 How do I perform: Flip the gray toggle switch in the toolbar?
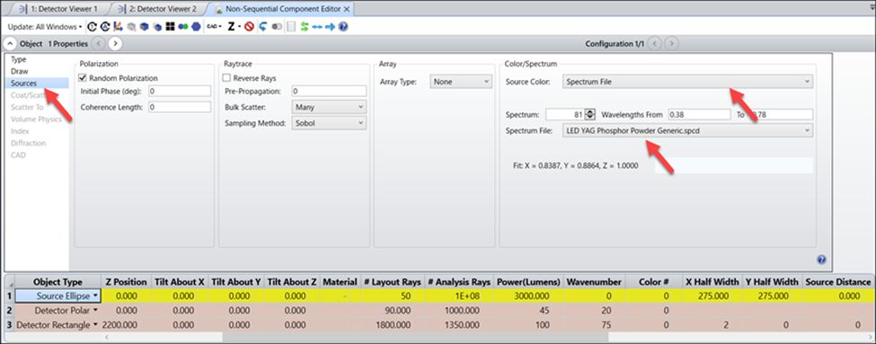coord(277,26)
